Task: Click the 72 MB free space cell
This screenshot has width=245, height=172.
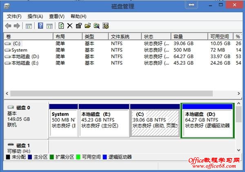Action: click(x=218, y=50)
